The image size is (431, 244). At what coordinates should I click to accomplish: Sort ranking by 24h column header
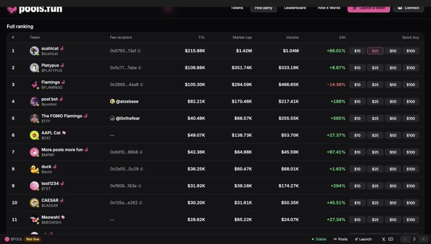[342, 37]
